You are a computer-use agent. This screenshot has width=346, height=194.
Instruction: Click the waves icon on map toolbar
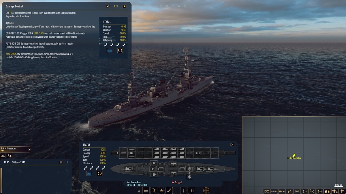274,191
